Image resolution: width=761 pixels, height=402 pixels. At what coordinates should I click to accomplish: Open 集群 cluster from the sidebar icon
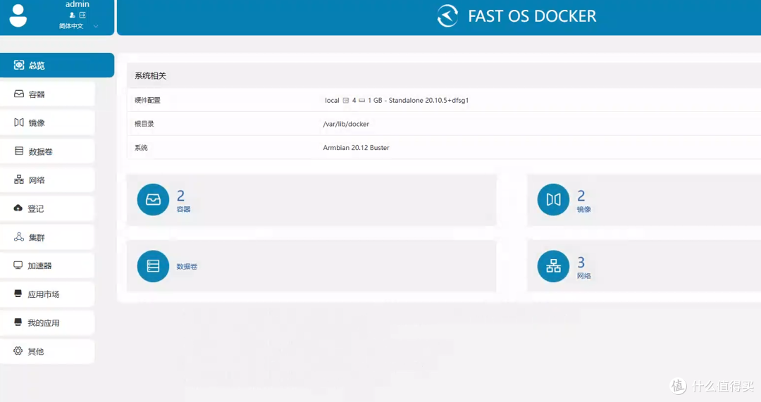tap(19, 237)
